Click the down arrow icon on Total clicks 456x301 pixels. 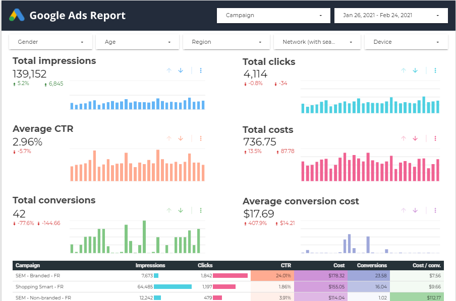[415, 70]
